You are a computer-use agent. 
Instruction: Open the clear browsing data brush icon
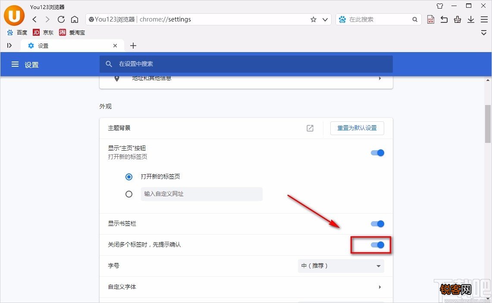[x=457, y=19]
